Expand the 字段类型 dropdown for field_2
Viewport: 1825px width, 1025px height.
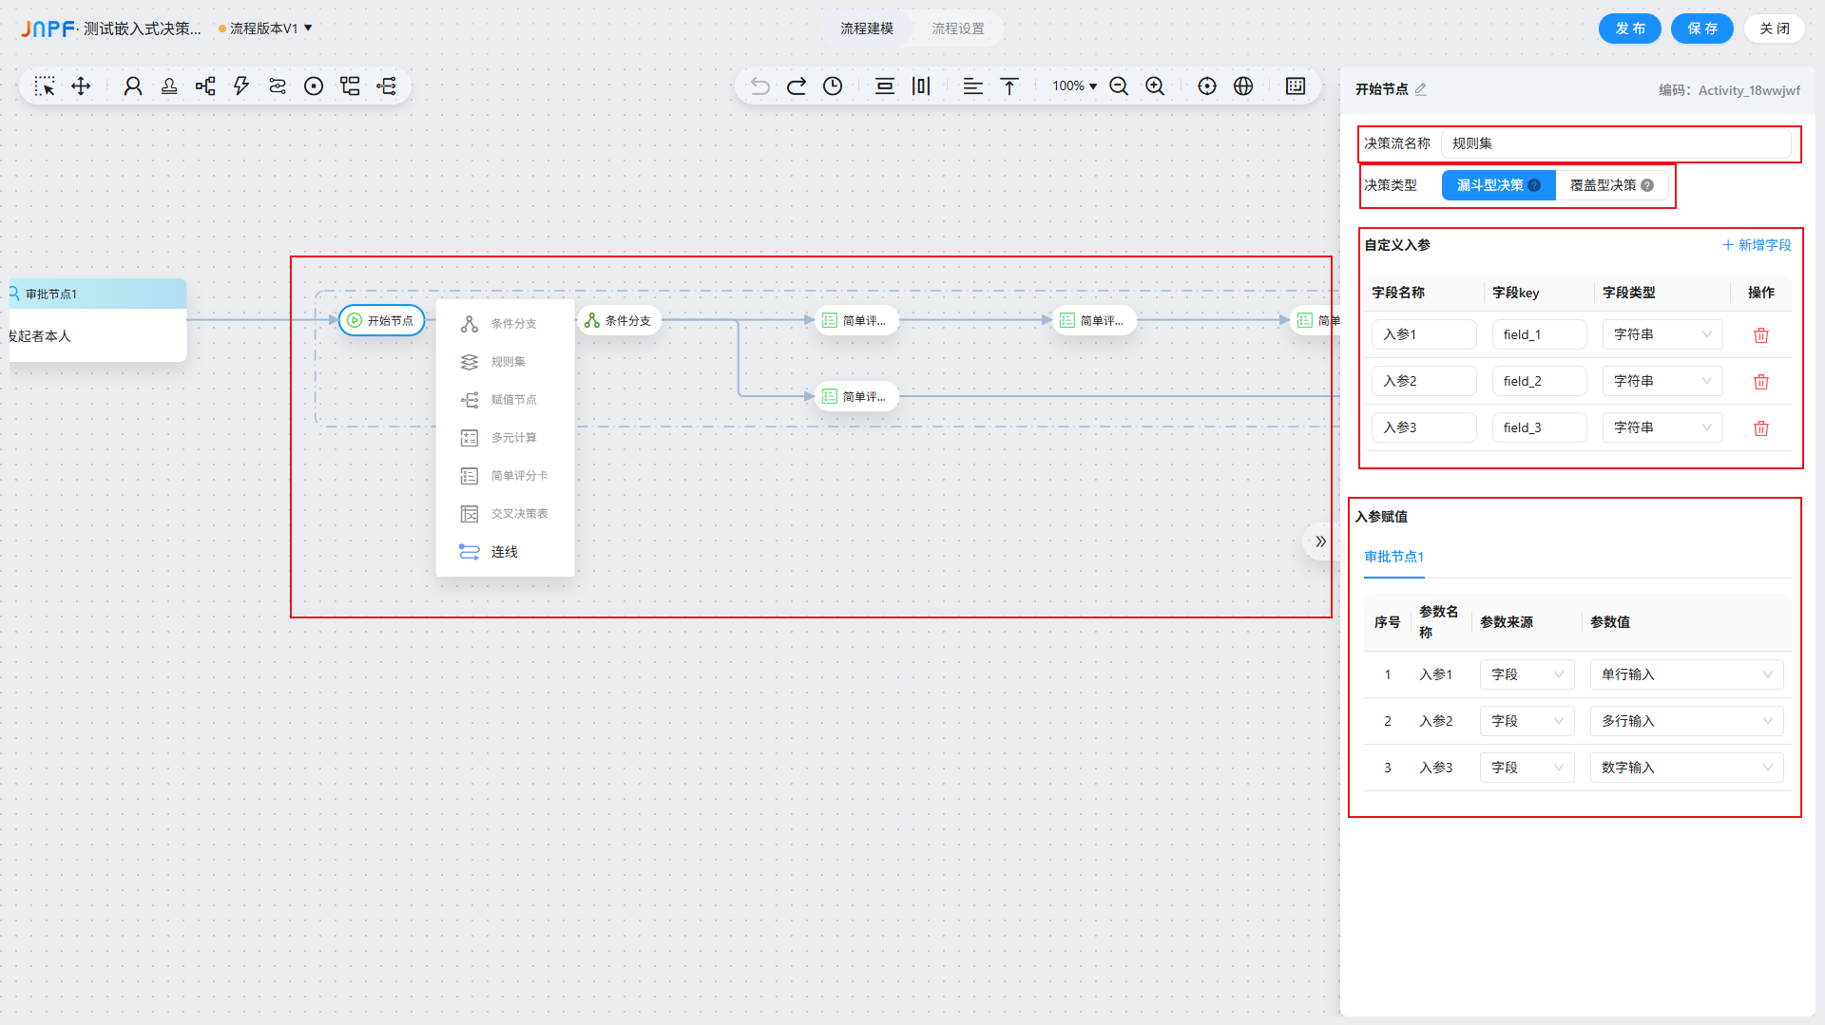(x=1662, y=381)
